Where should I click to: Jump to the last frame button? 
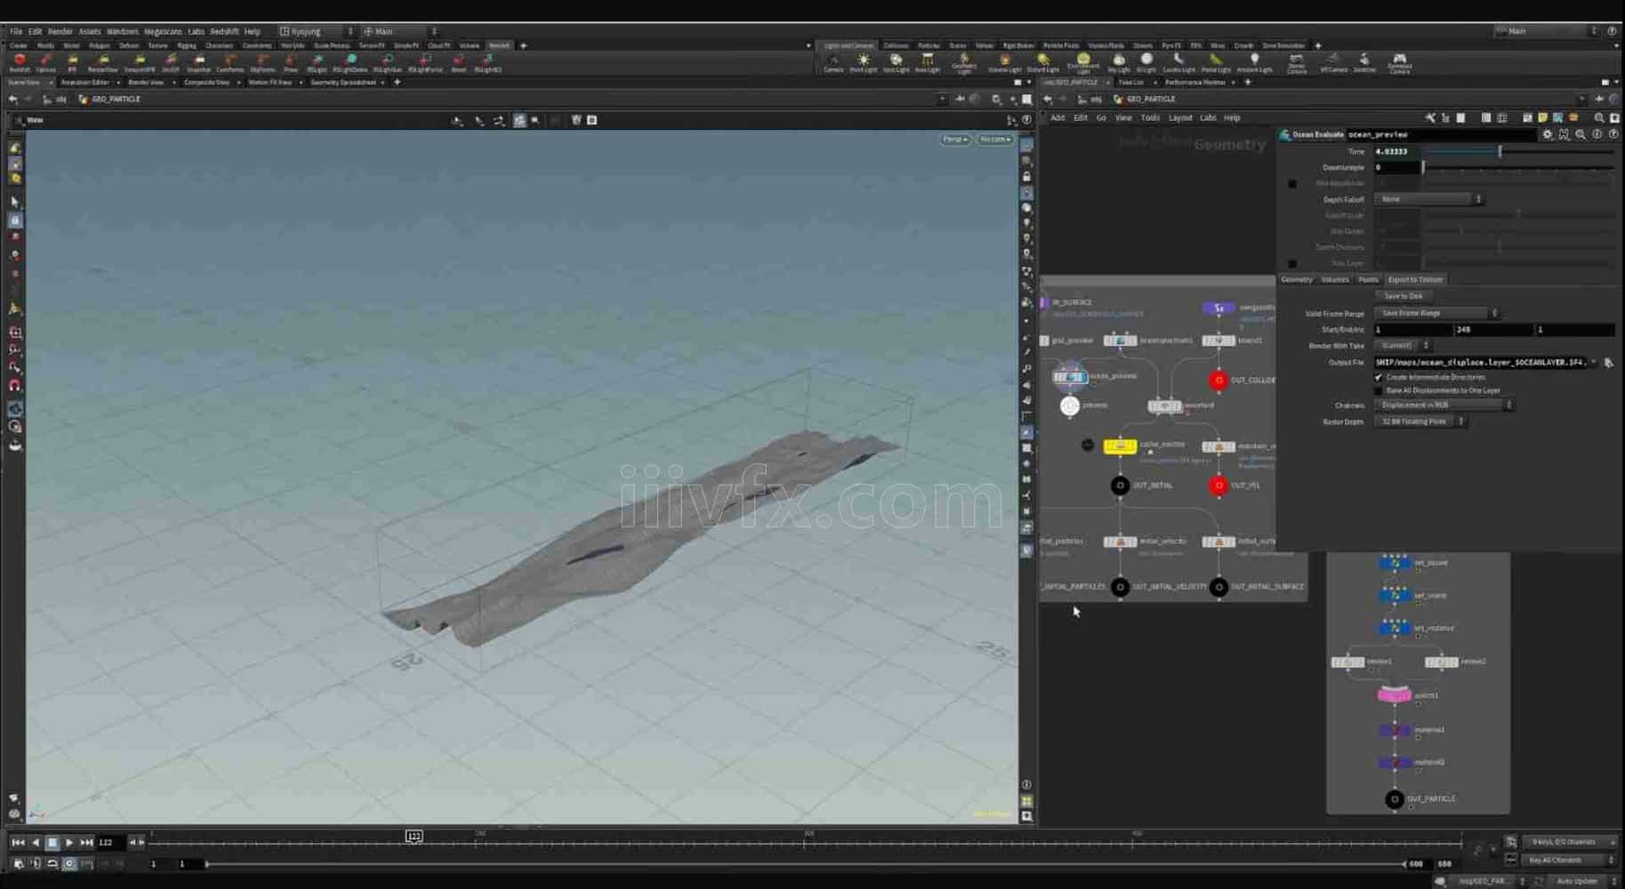pos(86,842)
